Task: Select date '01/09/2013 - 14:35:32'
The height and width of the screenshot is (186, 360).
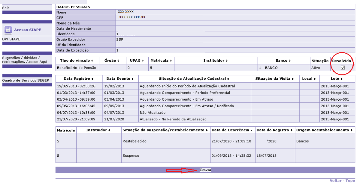Action: pos(231,155)
